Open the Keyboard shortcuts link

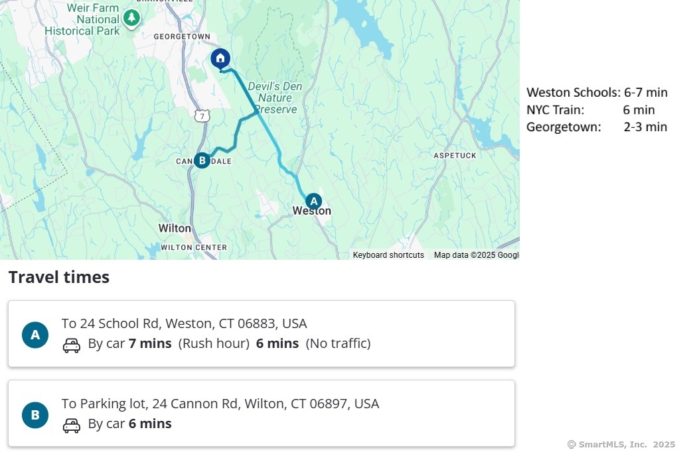(x=388, y=255)
